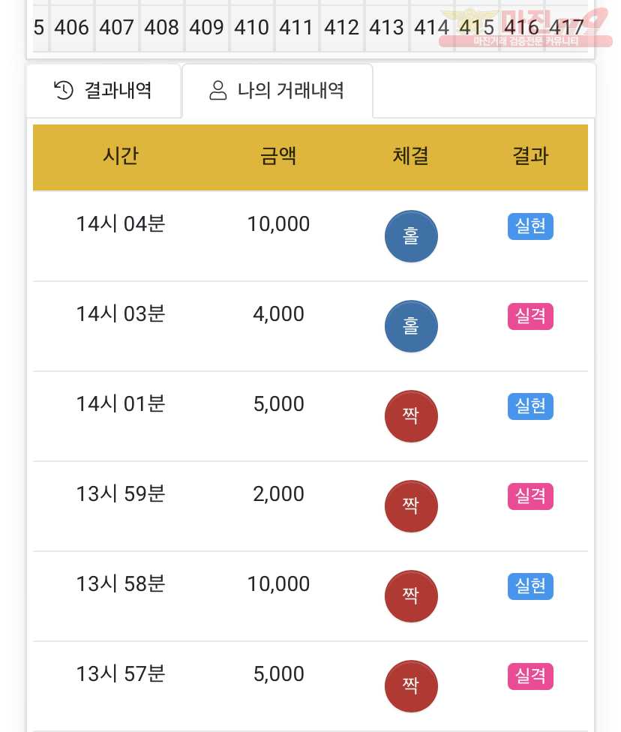Click the red 짝 circle at 13시 57분

tap(411, 686)
